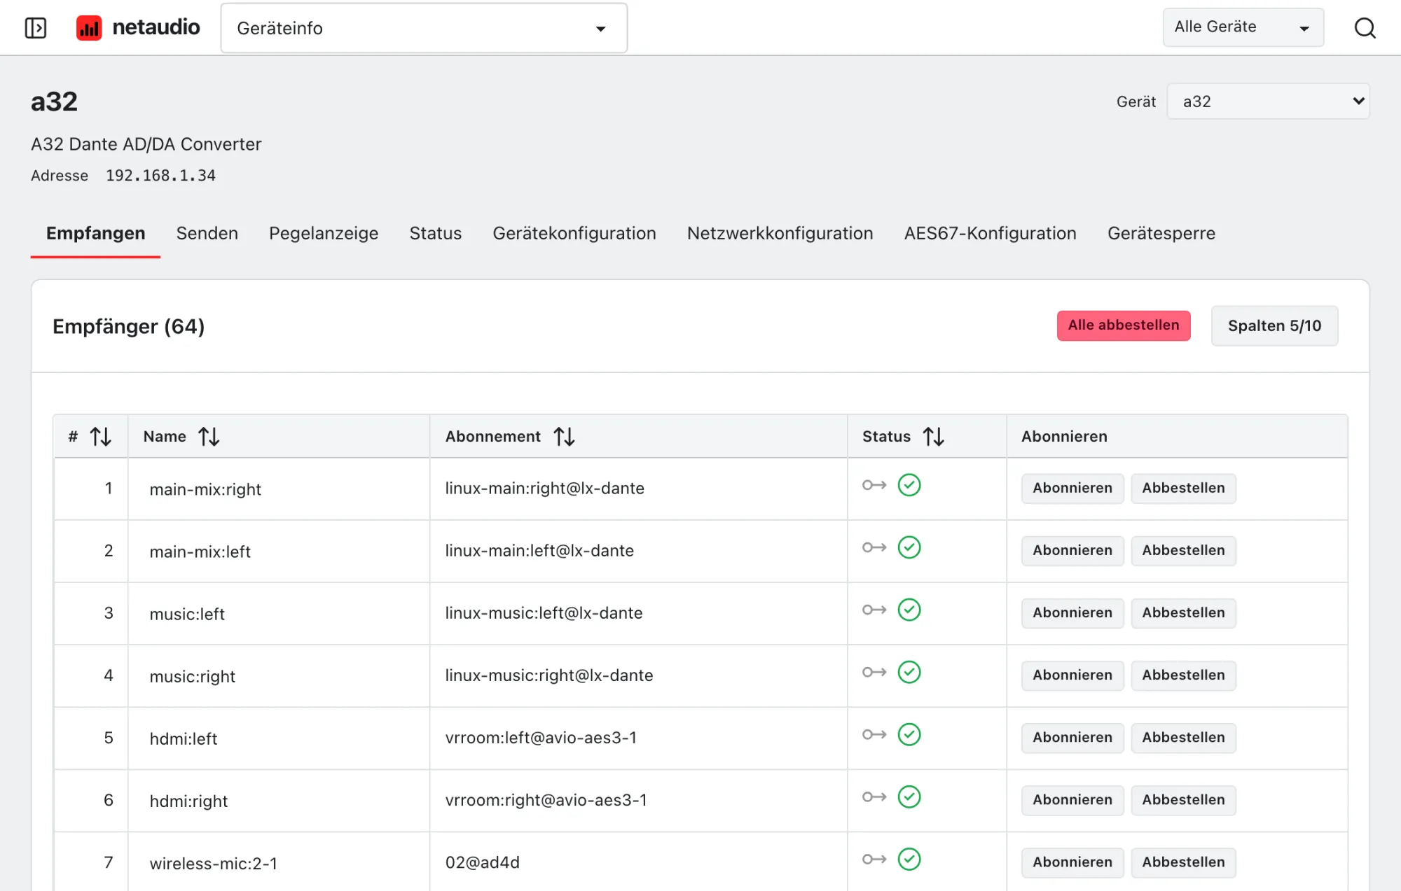Click green check status for main-mix:right
Viewport: 1401px width, 891px height.
click(909, 485)
